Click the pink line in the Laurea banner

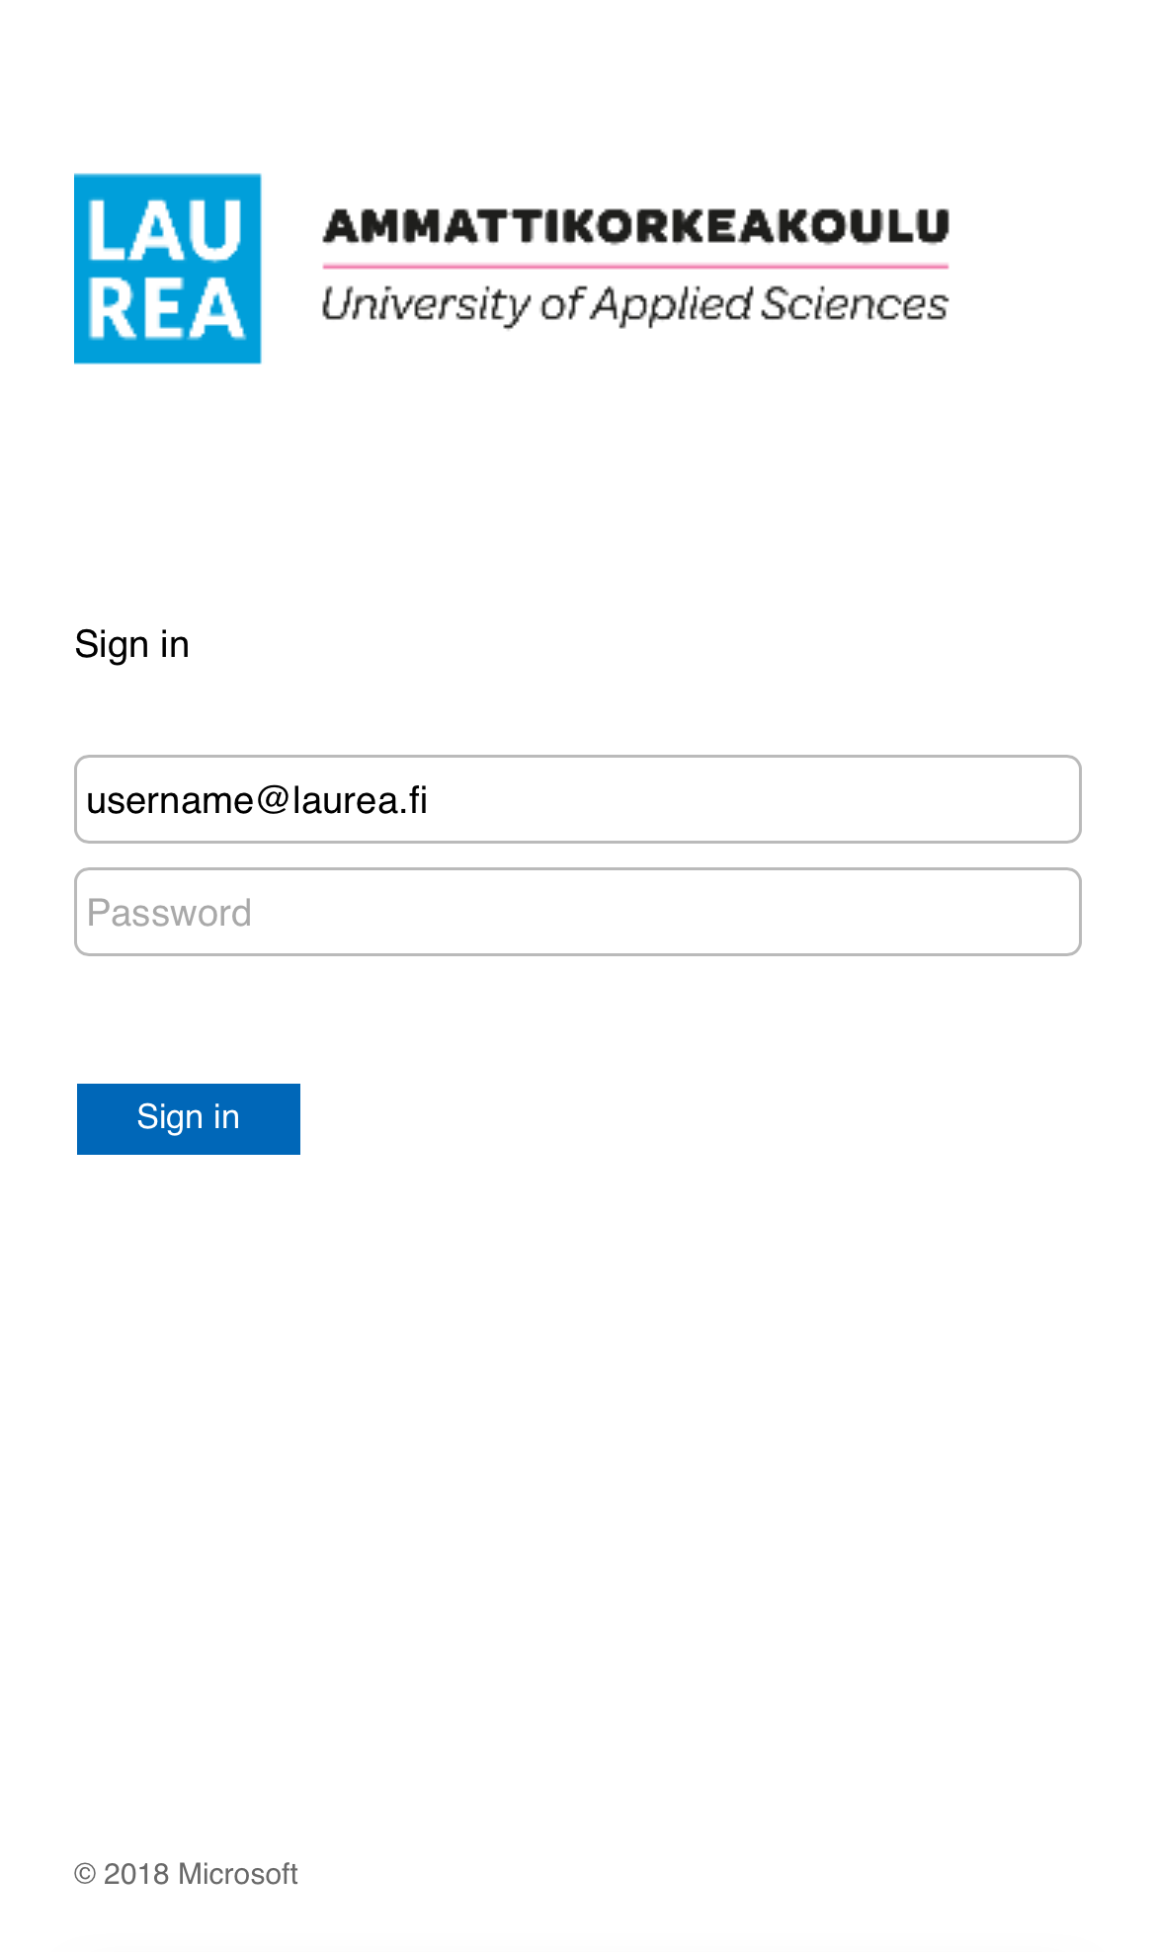click(635, 266)
